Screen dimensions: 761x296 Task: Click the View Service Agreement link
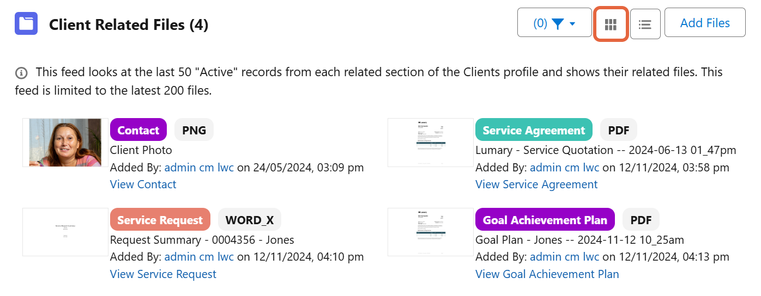[x=536, y=184]
